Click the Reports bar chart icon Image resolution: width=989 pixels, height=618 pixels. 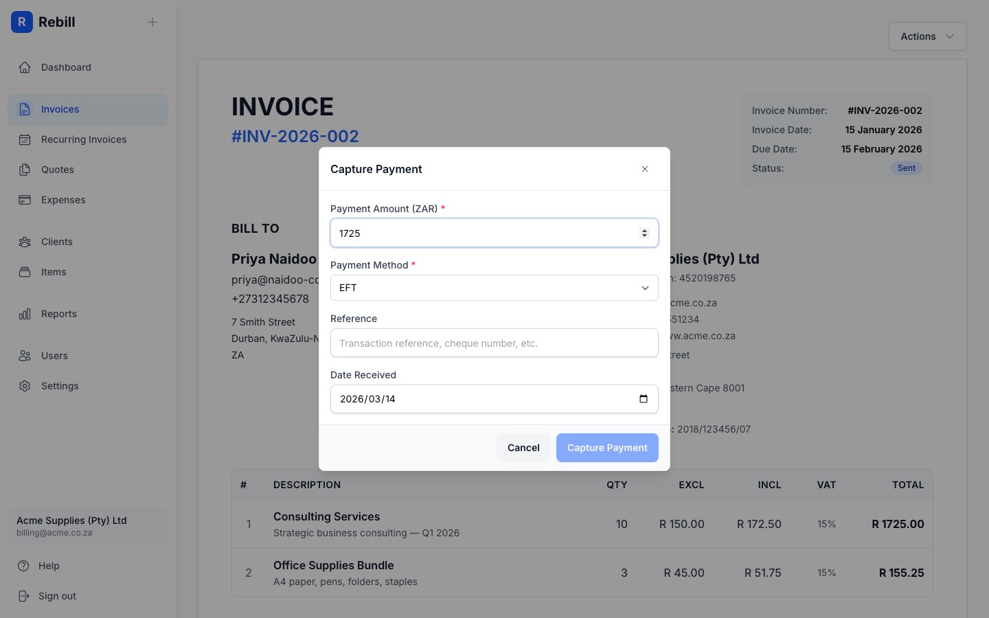point(25,314)
